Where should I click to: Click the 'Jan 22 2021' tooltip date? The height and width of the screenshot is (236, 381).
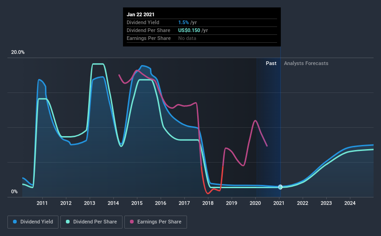click(141, 14)
